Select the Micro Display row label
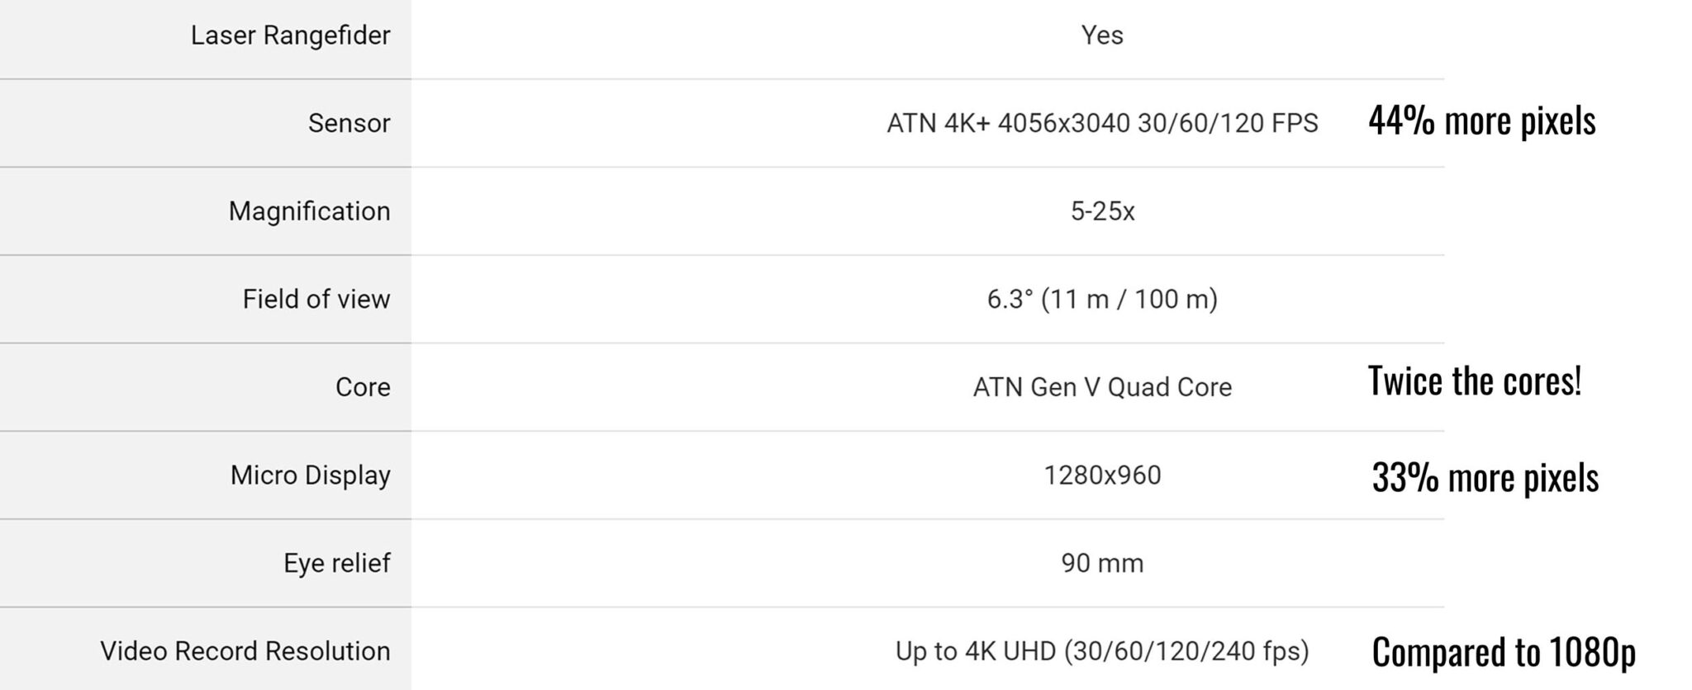Screen dimensions: 1692x690 tap(310, 475)
